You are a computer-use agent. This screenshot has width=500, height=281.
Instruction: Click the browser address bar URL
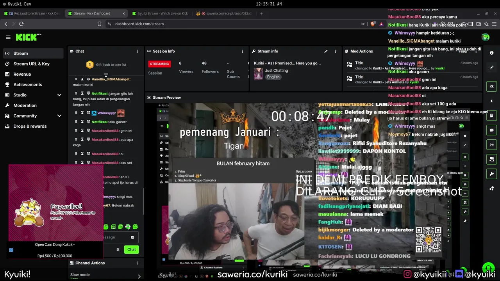[139, 24]
